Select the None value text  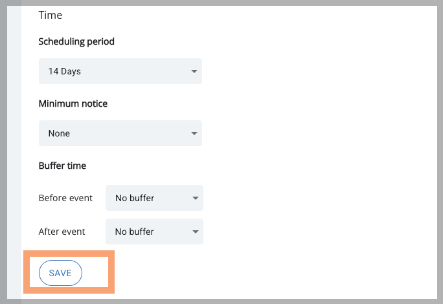click(59, 133)
